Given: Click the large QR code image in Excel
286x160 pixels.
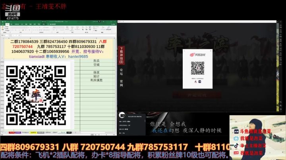Looking at the screenshot, I should pos(36,95).
